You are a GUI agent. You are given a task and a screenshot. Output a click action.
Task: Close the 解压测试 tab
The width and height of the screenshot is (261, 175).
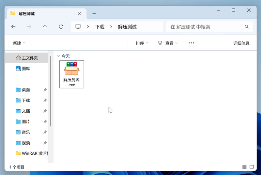pyautogui.click(x=80, y=13)
